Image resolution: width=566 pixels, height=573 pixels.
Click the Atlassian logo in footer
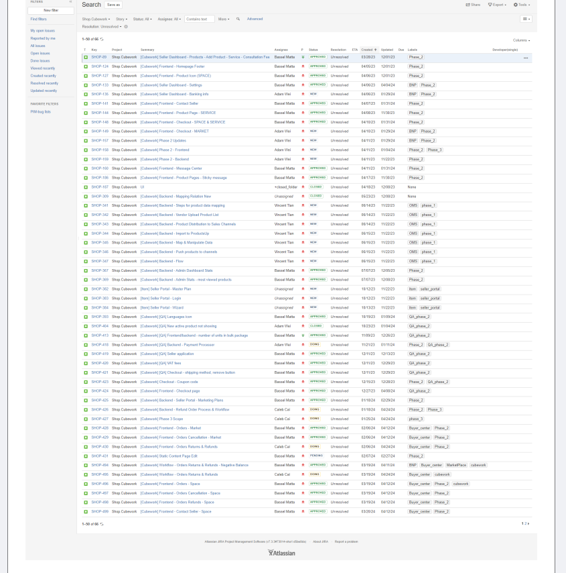click(281, 553)
